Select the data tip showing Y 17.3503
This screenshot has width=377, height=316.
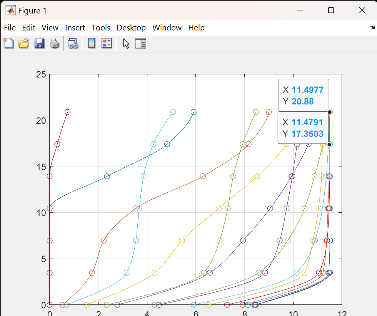[x=303, y=128]
